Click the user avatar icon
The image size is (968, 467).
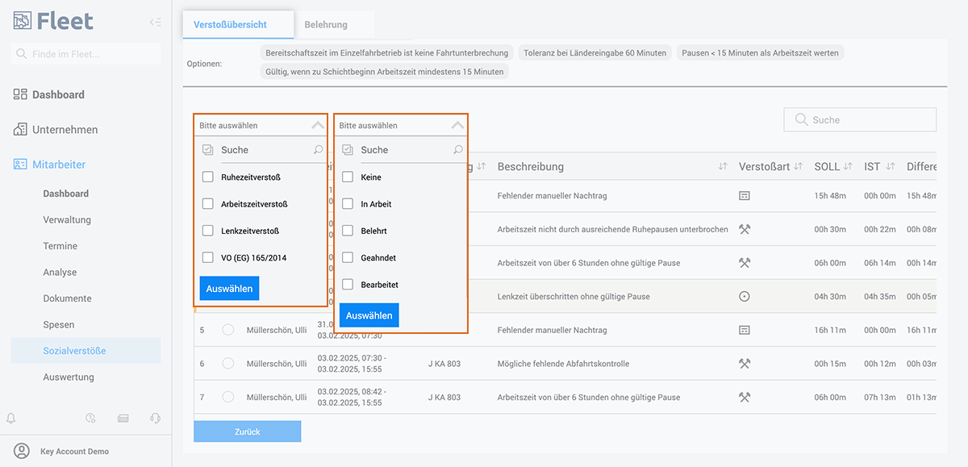pos(22,451)
